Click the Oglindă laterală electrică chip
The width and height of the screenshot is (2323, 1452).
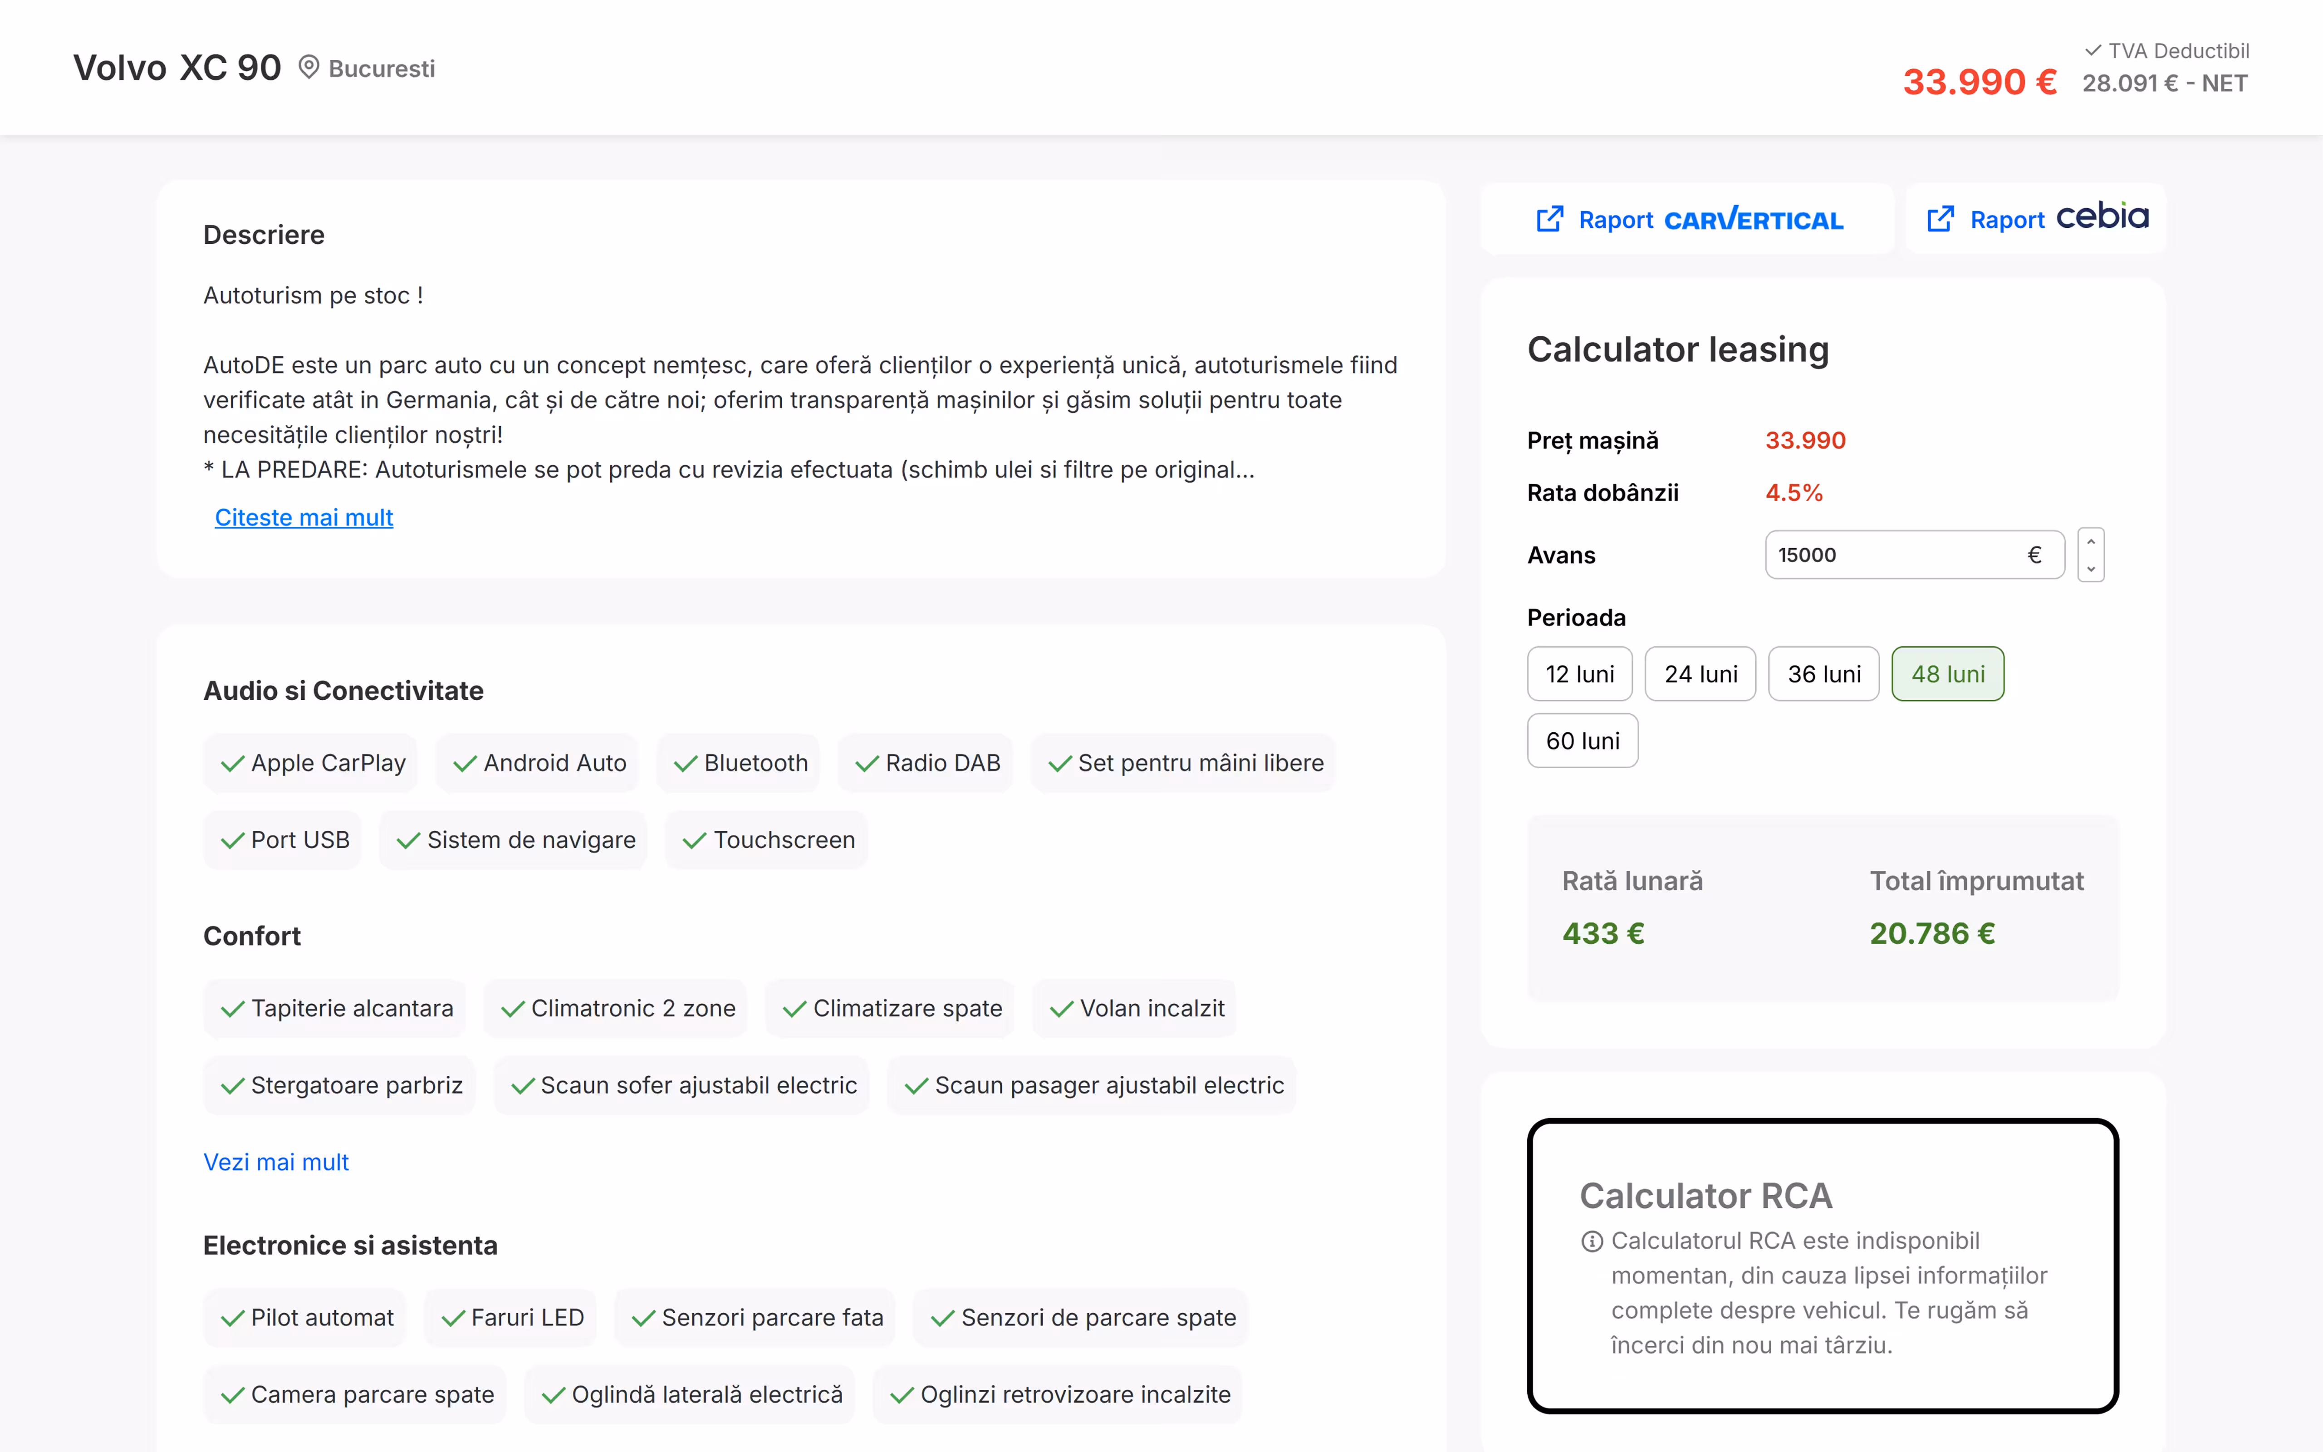689,1394
